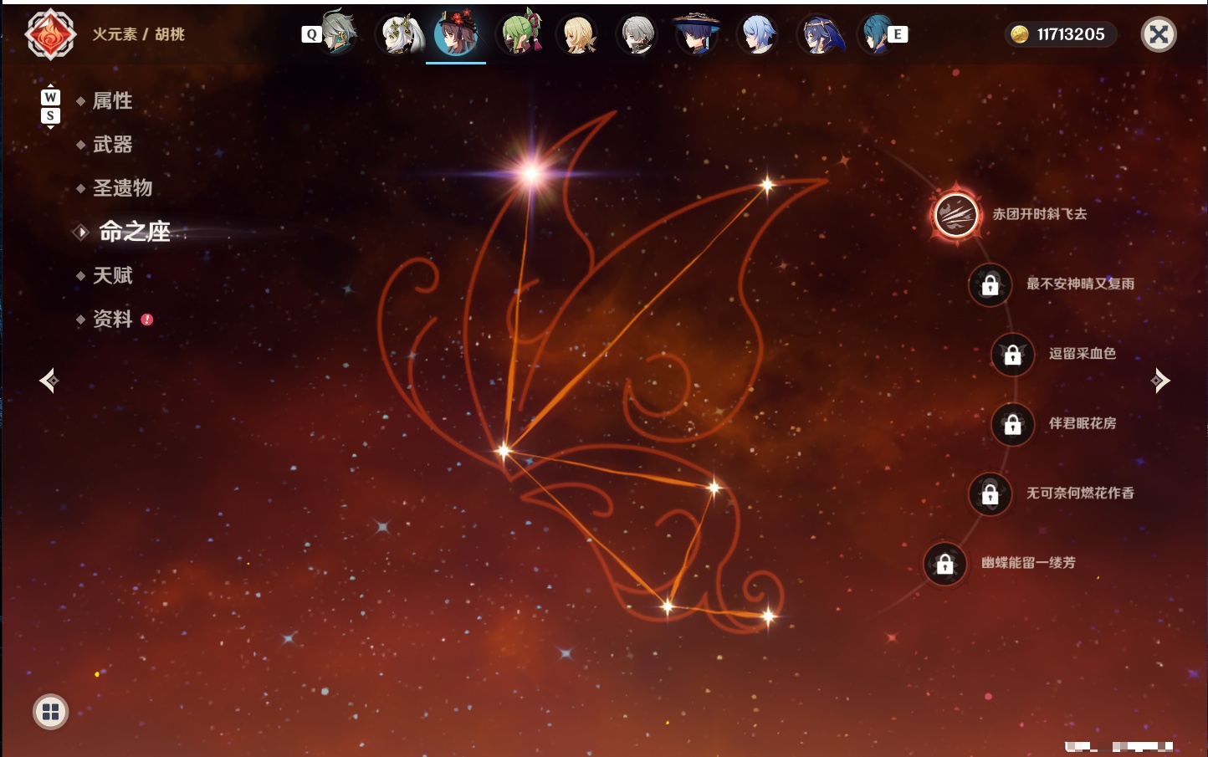Click the 伴君眠花房 constellation label
Image resolution: width=1208 pixels, height=757 pixels.
[x=1083, y=423]
